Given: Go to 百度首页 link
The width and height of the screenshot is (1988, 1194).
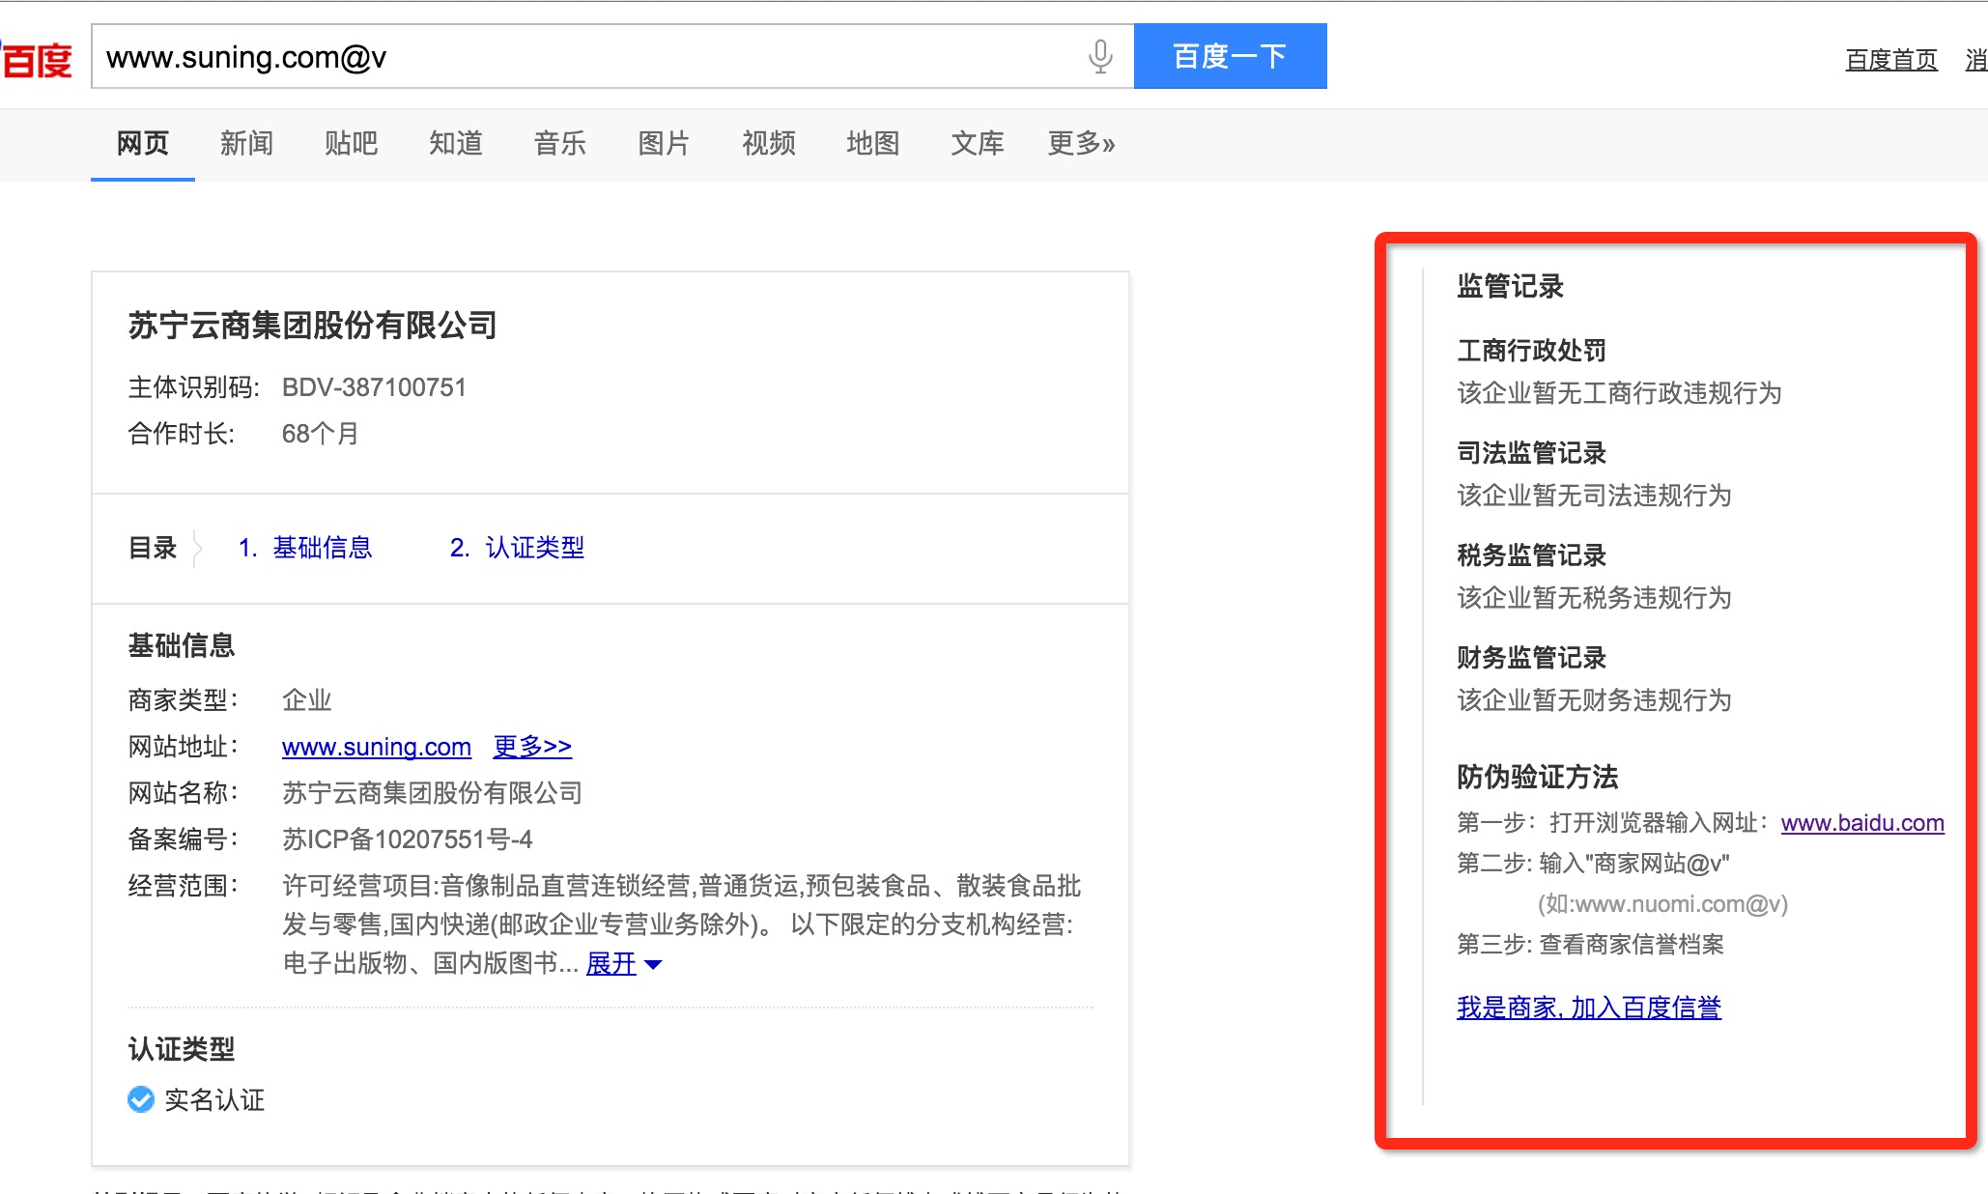Looking at the screenshot, I should click(1890, 60).
